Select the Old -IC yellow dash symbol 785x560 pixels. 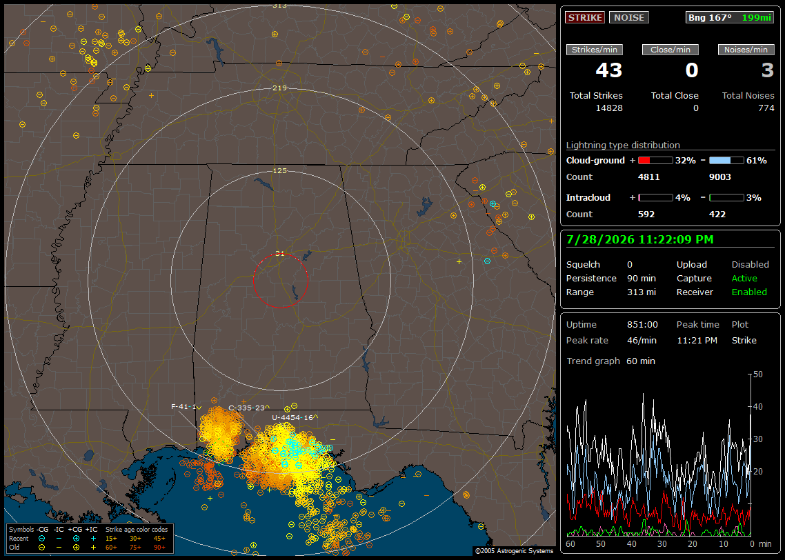[x=59, y=547]
